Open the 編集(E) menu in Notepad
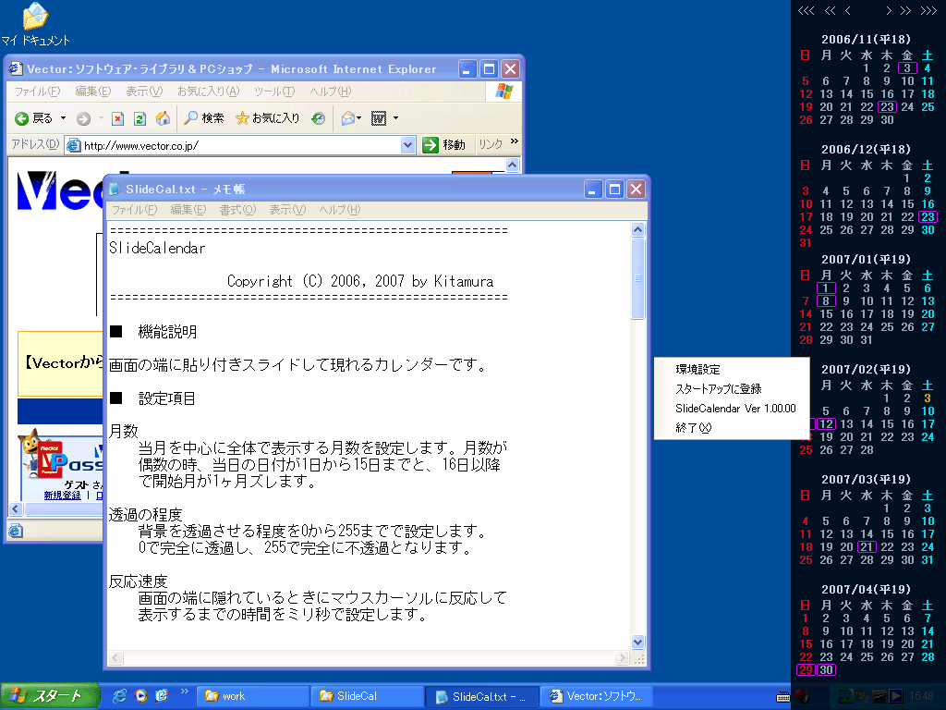This screenshot has width=946, height=710. click(188, 210)
